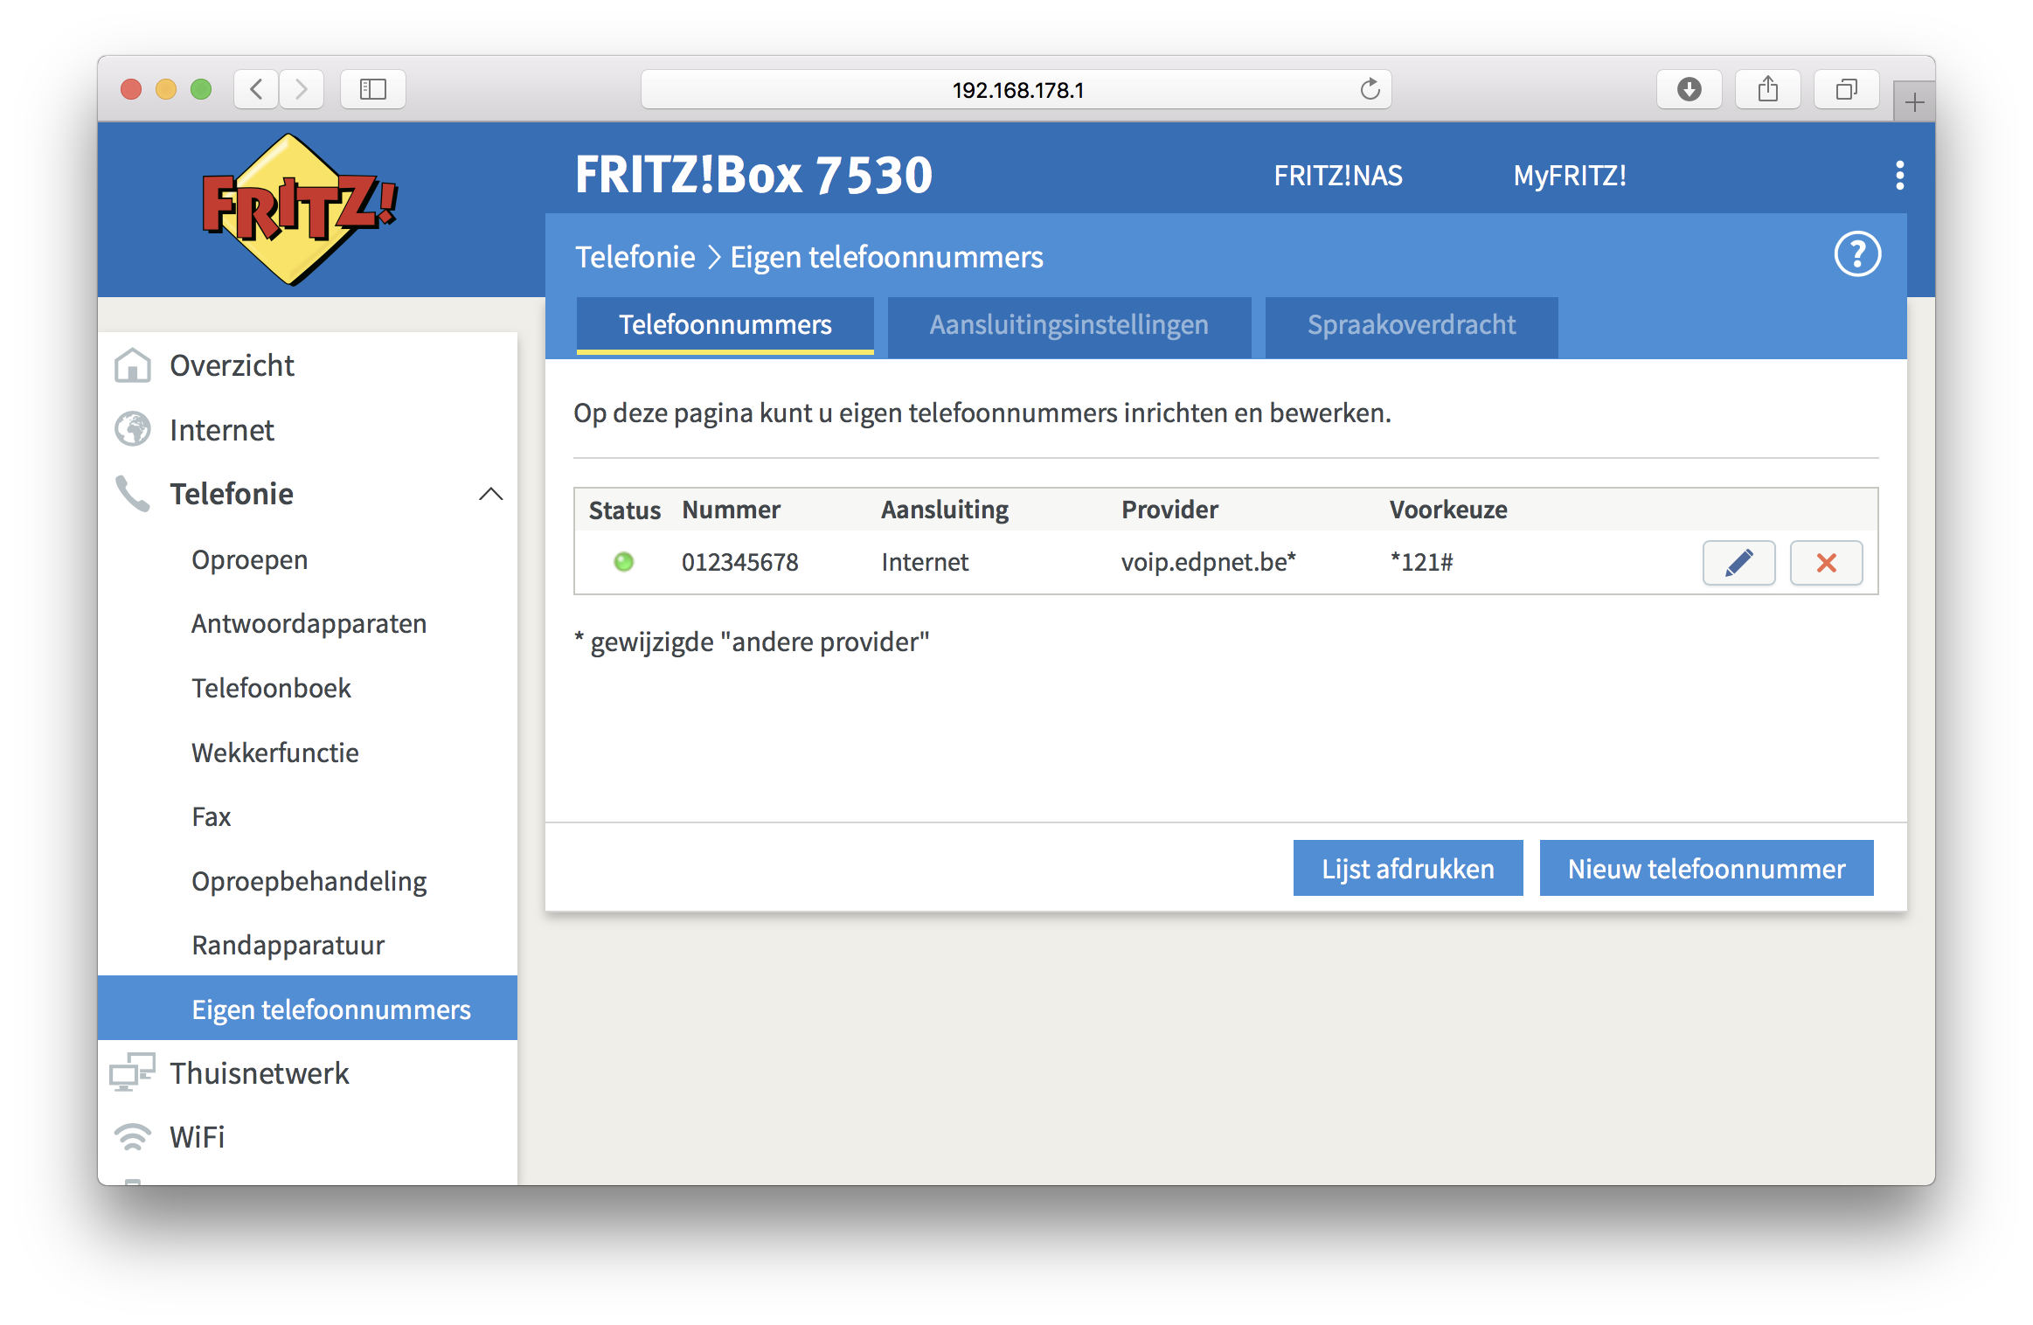
Task: Click the Telefonie phone handset icon
Action: (133, 494)
